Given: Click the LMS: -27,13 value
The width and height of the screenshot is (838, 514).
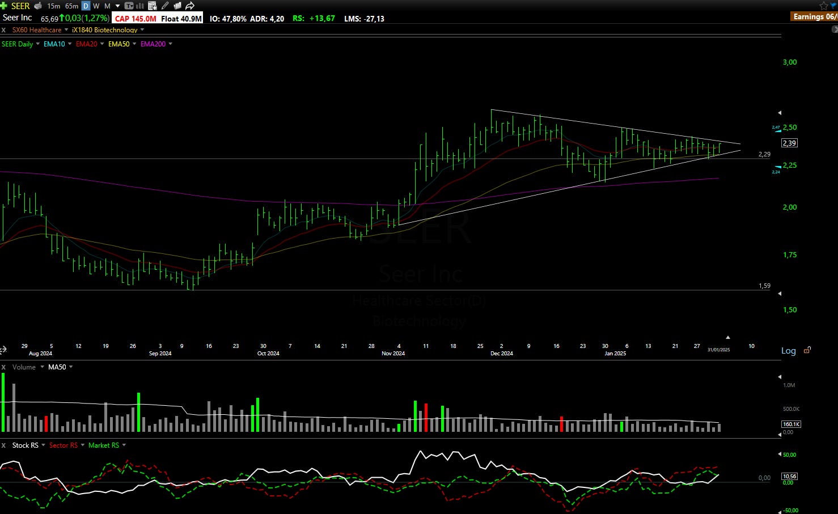Looking at the screenshot, I should (364, 19).
